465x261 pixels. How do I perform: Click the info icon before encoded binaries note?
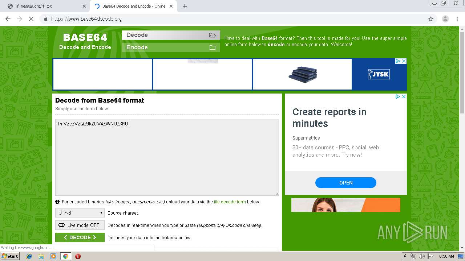57,202
